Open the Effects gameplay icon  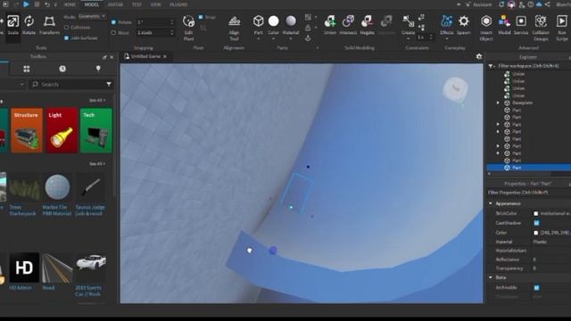pyautogui.click(x=446, y=21)
